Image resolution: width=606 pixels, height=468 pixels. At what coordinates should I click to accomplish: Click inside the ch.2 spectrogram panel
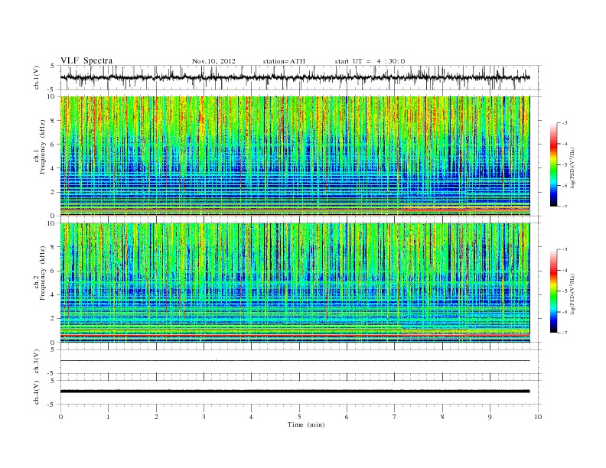[x=295, y=283]
